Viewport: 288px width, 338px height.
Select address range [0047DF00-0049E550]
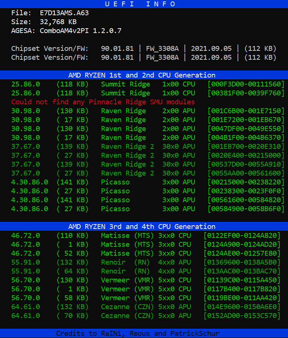(246, 128)
